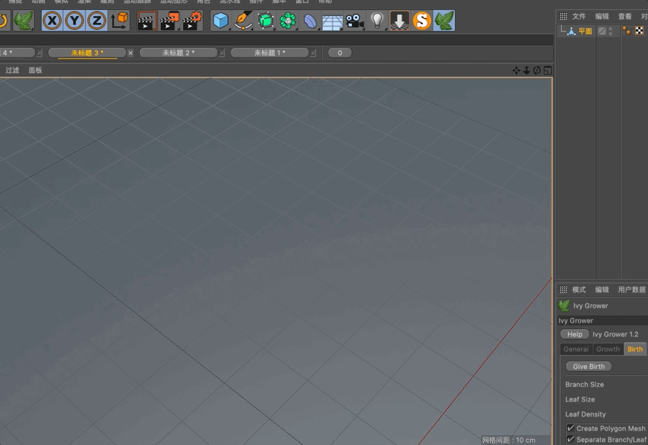Click the toggle active view icon
This screenshot has width=648, height=445.
point(547,71)
